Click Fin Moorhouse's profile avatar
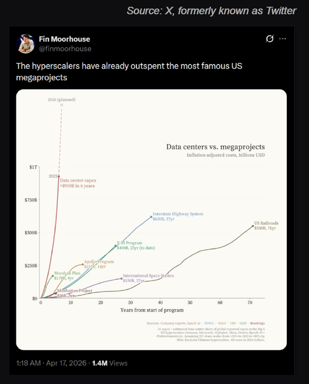The width and height of the screenshot is (309, 384). (x=26, y=44)
